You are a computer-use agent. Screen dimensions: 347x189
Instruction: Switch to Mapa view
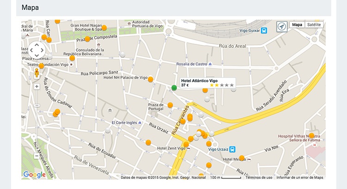tap(297, 24)
